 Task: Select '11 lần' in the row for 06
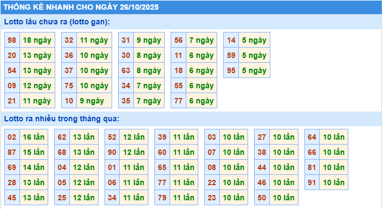point(134,182)
